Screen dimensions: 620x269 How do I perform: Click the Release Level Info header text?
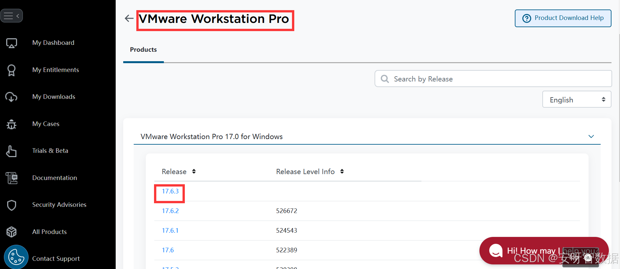tap(305, 172)
